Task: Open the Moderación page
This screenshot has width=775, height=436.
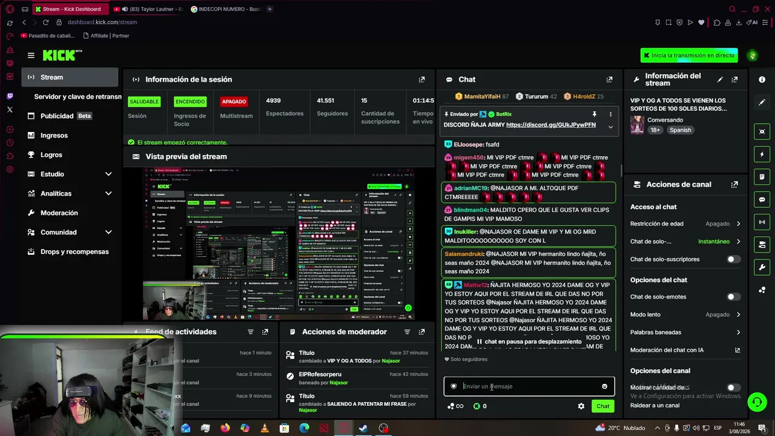Action: point(70,213)
